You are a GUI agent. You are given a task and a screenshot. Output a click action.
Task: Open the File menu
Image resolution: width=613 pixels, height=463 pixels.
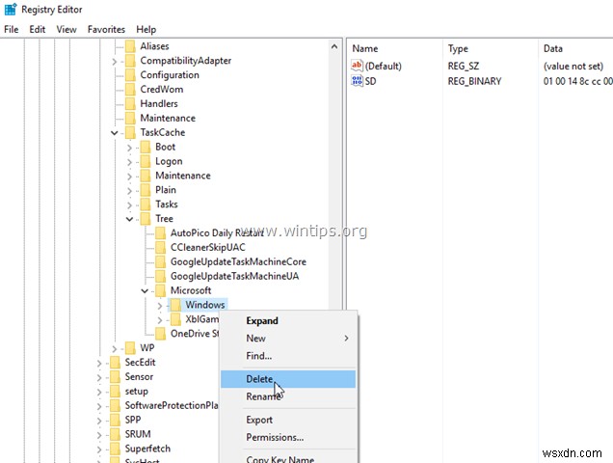tap(12, 29)
